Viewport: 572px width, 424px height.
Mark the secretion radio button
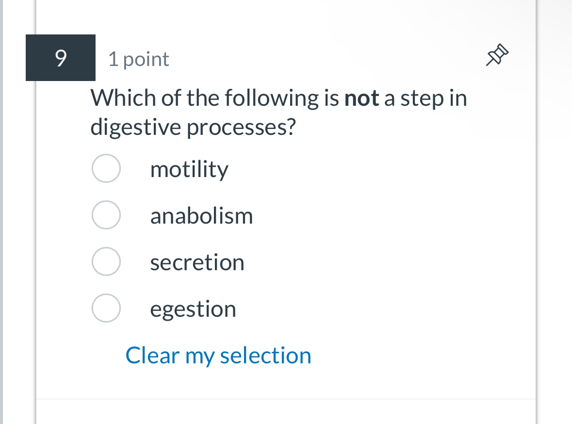(x=106, y=261)
